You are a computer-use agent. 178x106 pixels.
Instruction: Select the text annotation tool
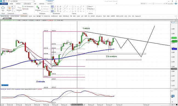point(58,9)
